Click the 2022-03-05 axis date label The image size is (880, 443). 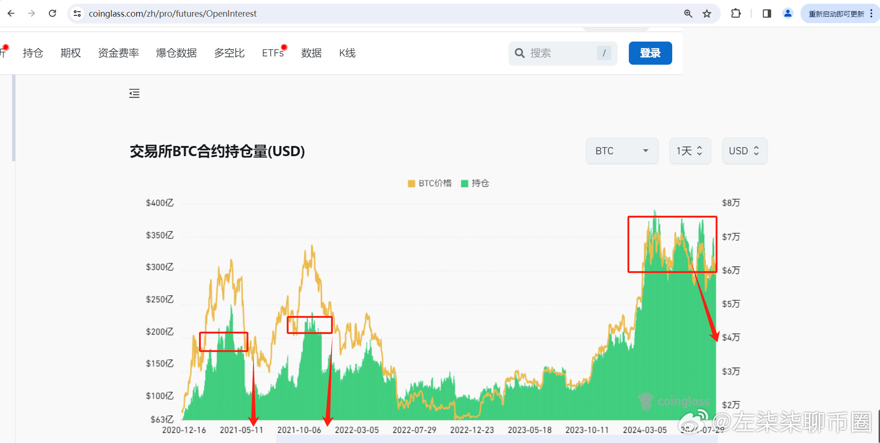pos(356,430)
